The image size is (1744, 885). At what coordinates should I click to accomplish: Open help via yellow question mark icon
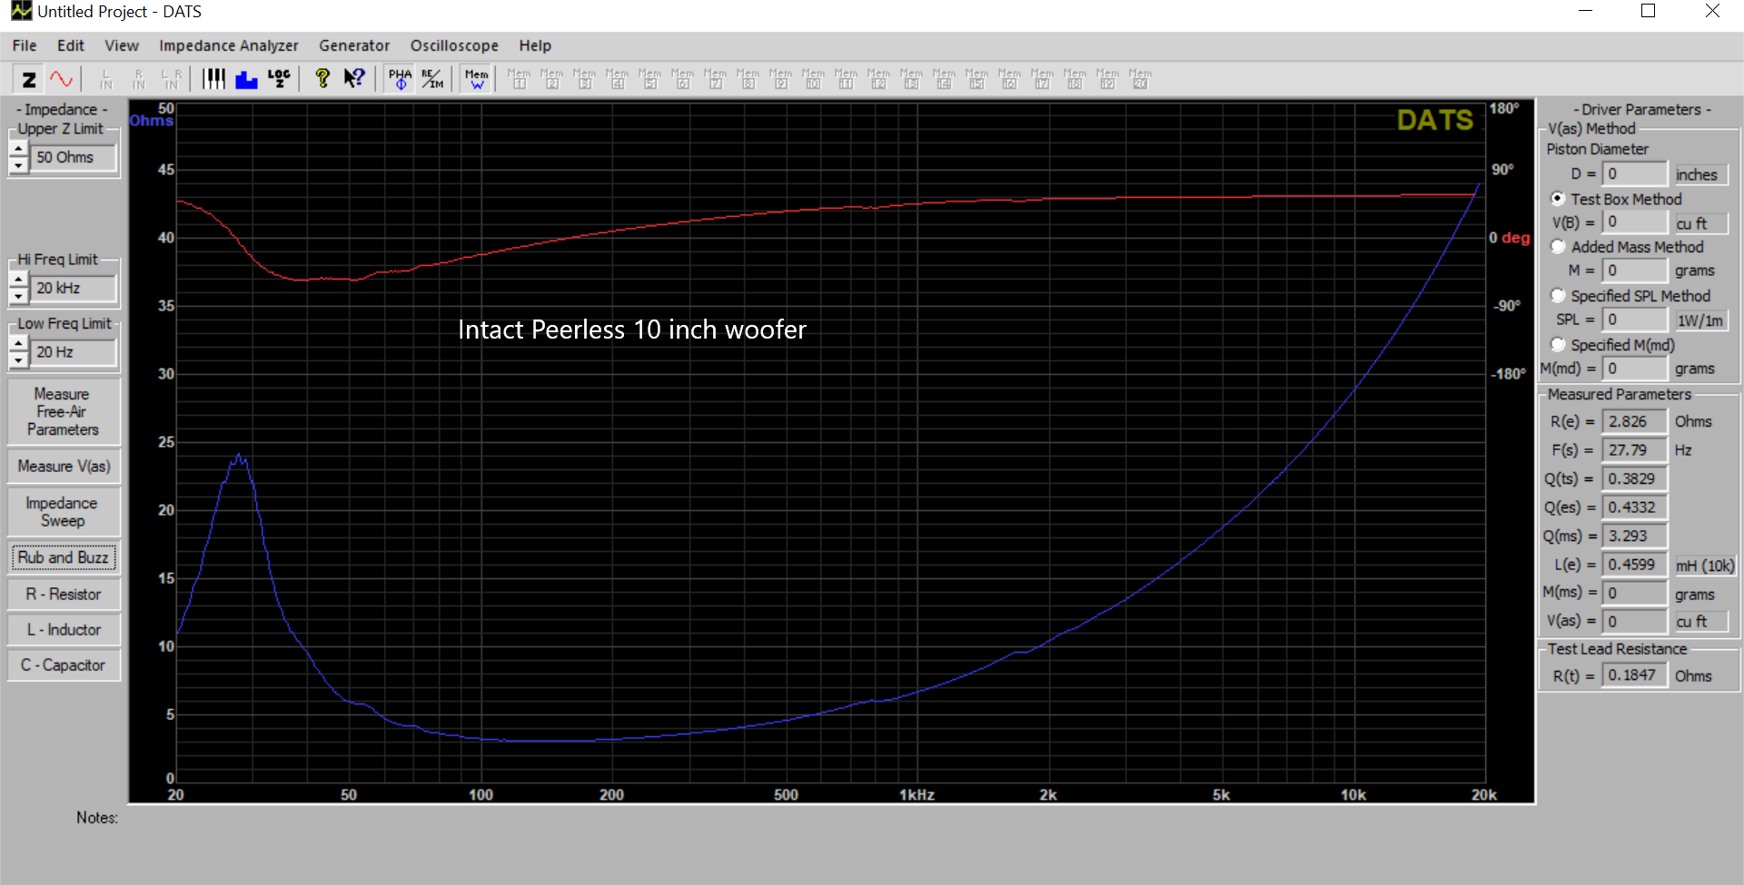click(x=322, y=79)
